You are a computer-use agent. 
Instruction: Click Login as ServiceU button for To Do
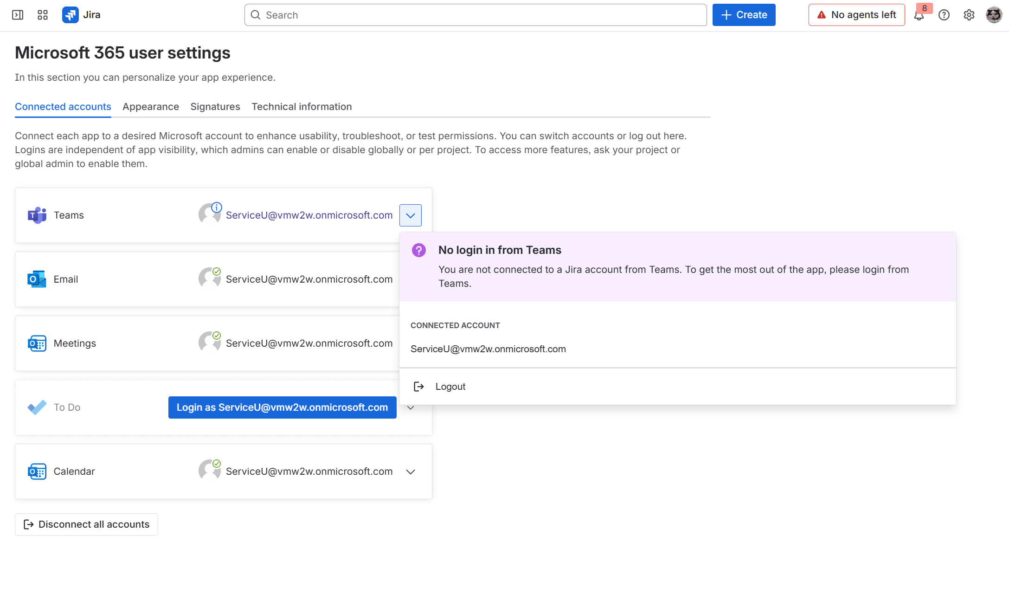(x=282, y=407)
